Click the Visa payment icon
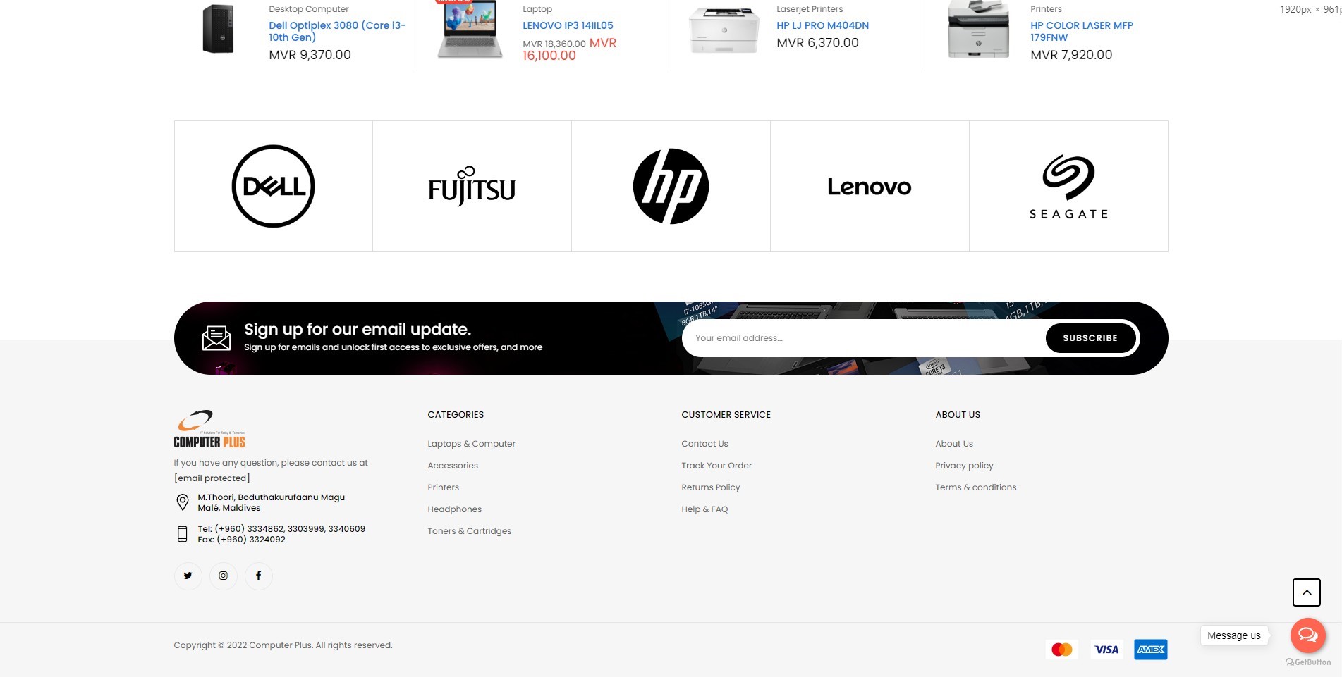The image size is (1342, 677). (1106, 650)
